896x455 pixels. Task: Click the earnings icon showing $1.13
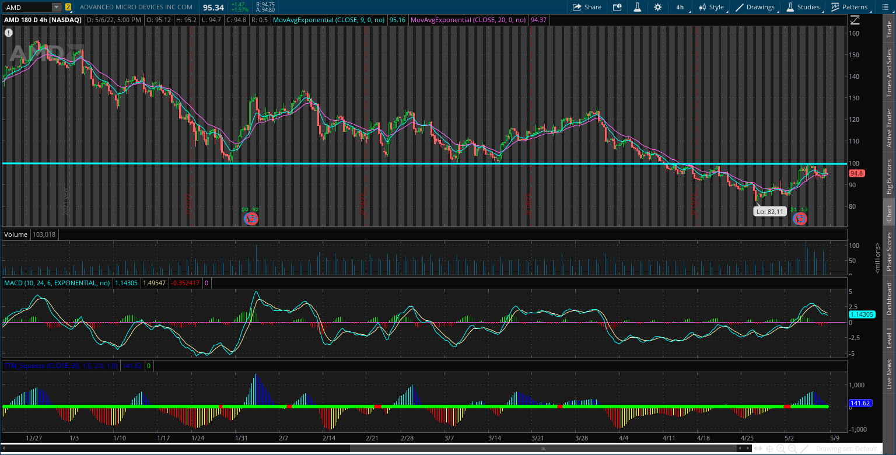click(801, 219)
